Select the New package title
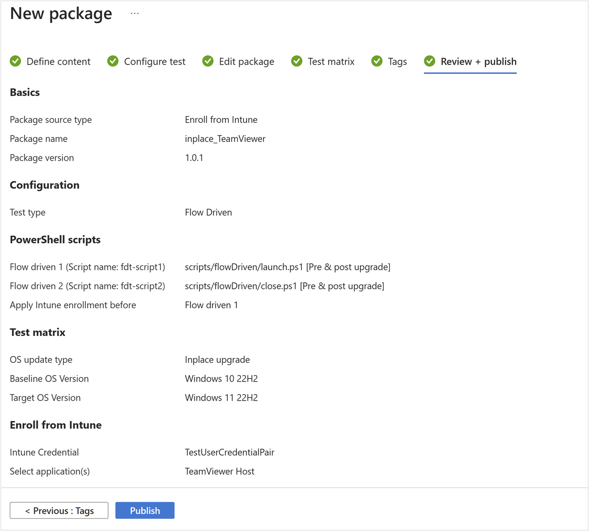Viewport: 589px width, 531px height. 61,13
